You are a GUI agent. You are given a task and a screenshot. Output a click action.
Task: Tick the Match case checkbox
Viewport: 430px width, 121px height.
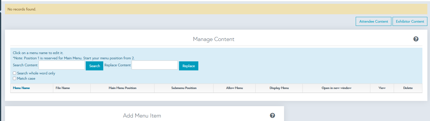[x=15, y=79]
